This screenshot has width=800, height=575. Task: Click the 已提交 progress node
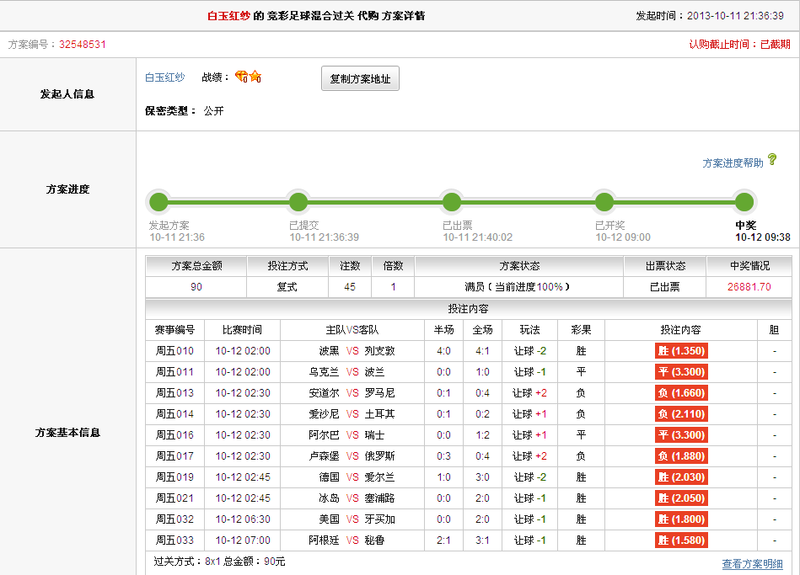pyautogui.click(x=298, y=202)
